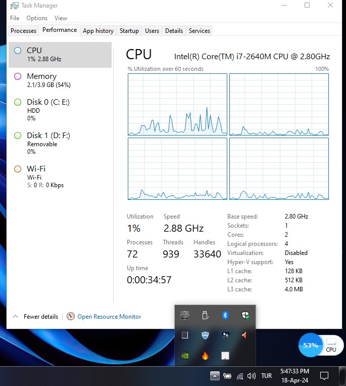This screenshot has height=386, width=346.
Task: Select Wi-Fi in the performance sidebar
Action: tap(60, 177)
